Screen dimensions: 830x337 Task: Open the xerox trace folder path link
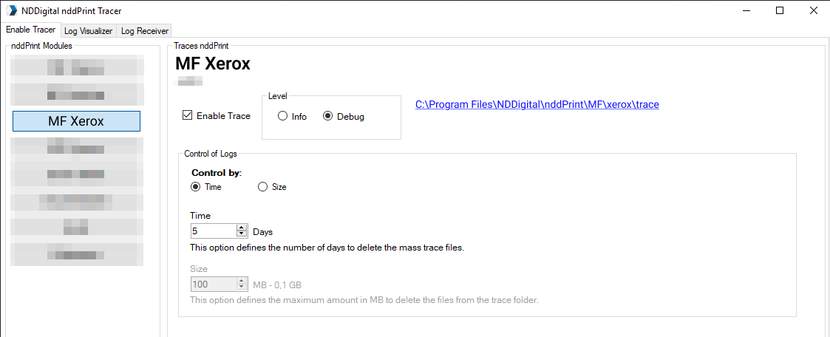pyautogui.click(x=537, y=105)
